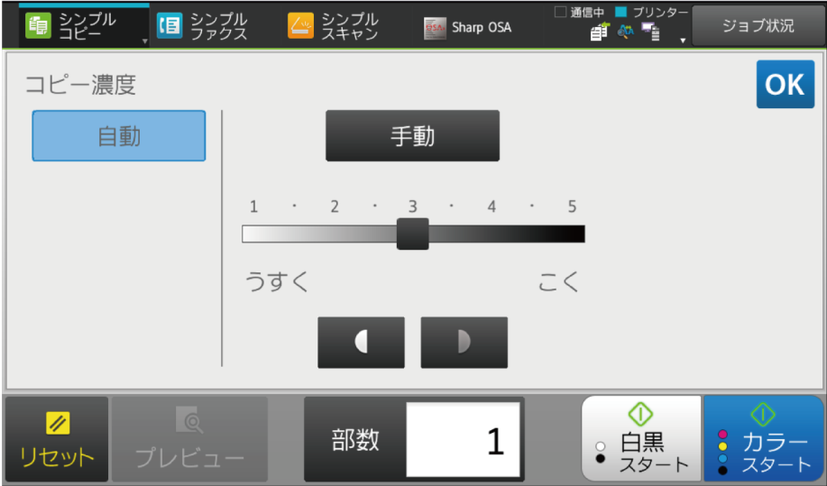Click density scale number 2
Viewport: 827px width, 486px height.
[335, 206]
